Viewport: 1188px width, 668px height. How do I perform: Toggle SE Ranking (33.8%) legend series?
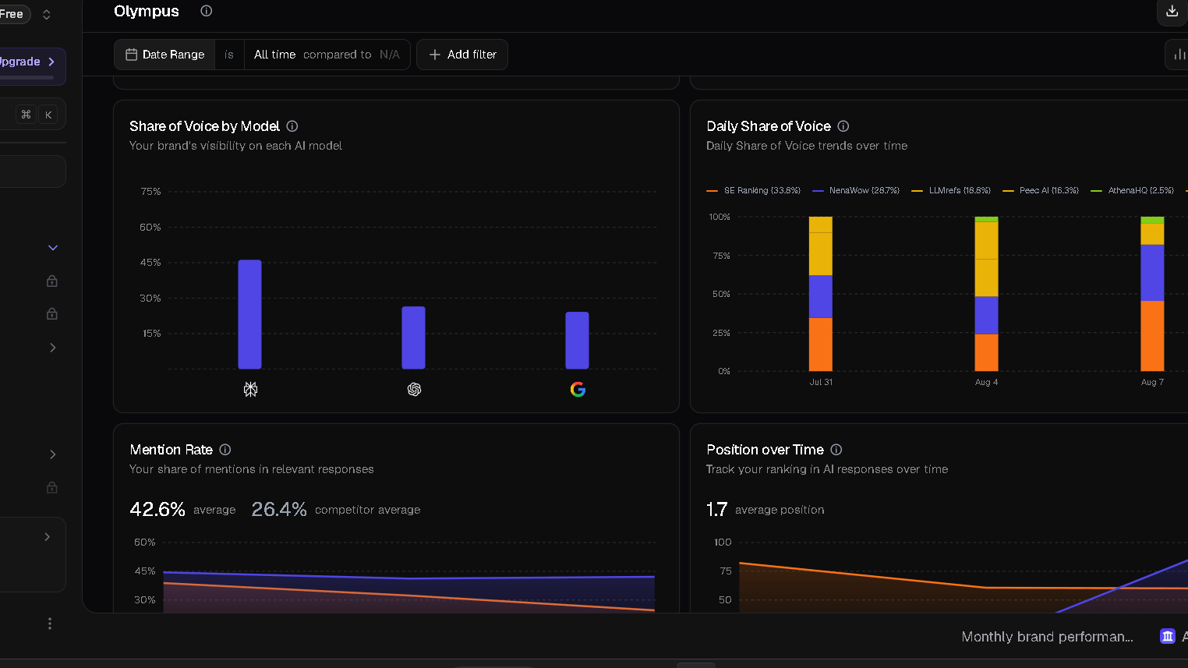click(x=753, y=190)
